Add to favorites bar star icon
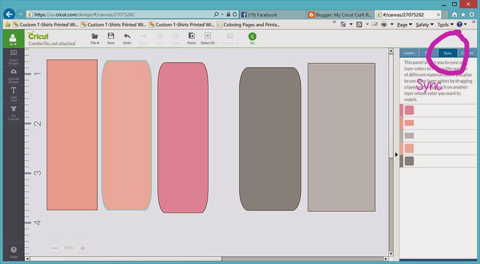The height and width of the screenshot is (264, 480). click(x=8, y=24)
